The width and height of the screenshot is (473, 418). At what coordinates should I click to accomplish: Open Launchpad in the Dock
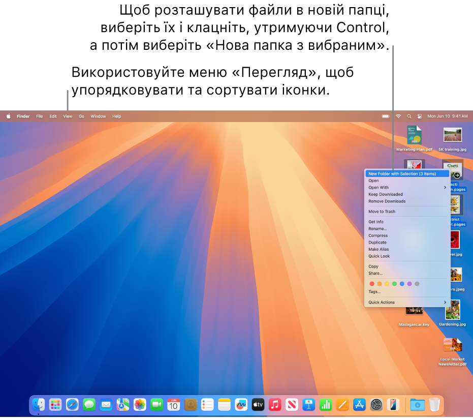click(x=55, y=405)
